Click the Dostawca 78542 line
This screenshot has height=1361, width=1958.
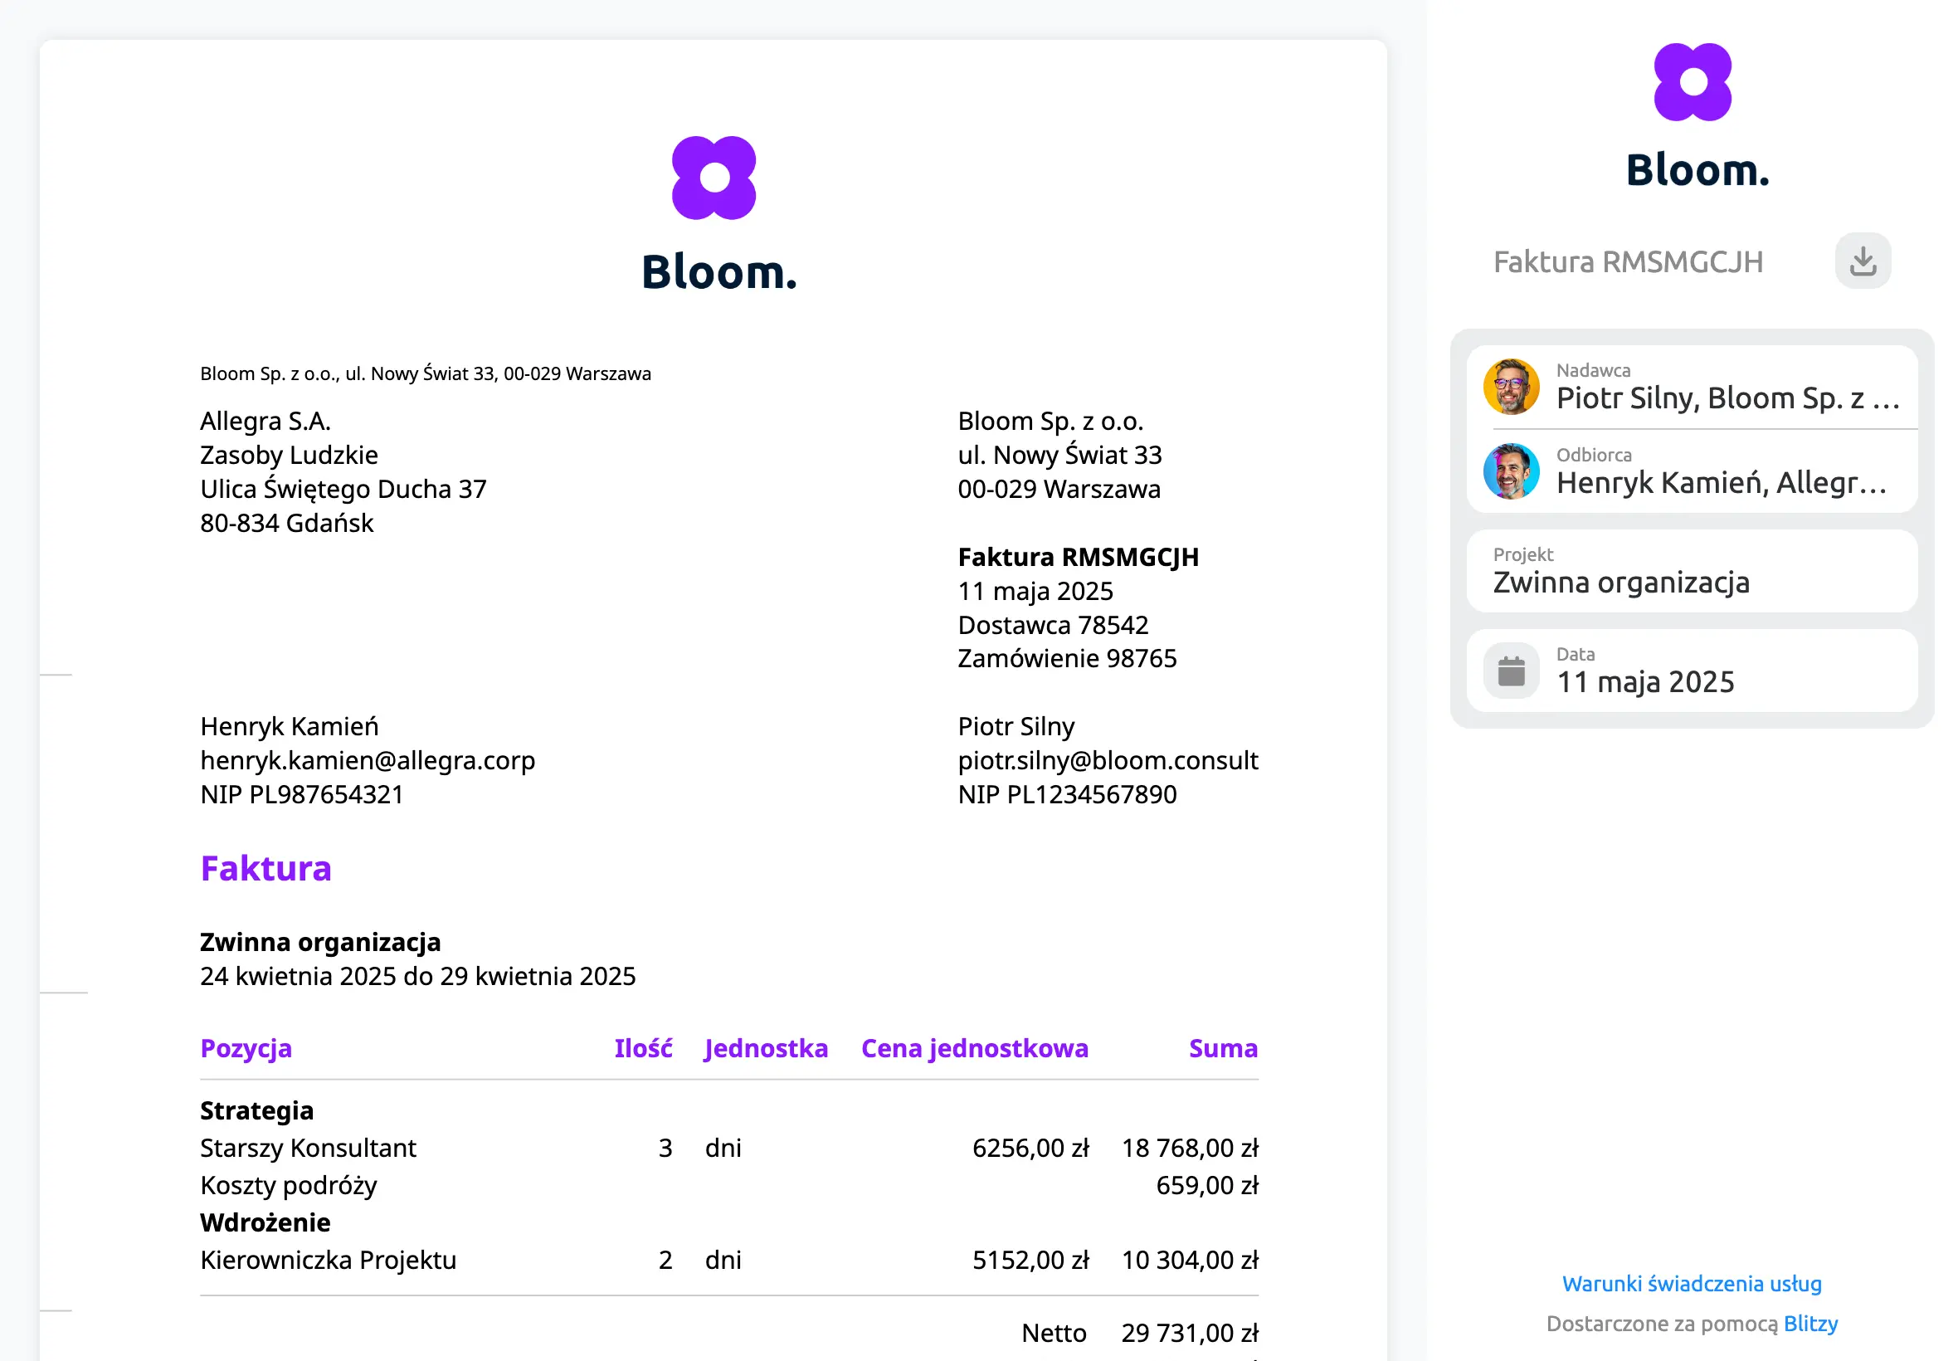click(x=1053, y=625)
